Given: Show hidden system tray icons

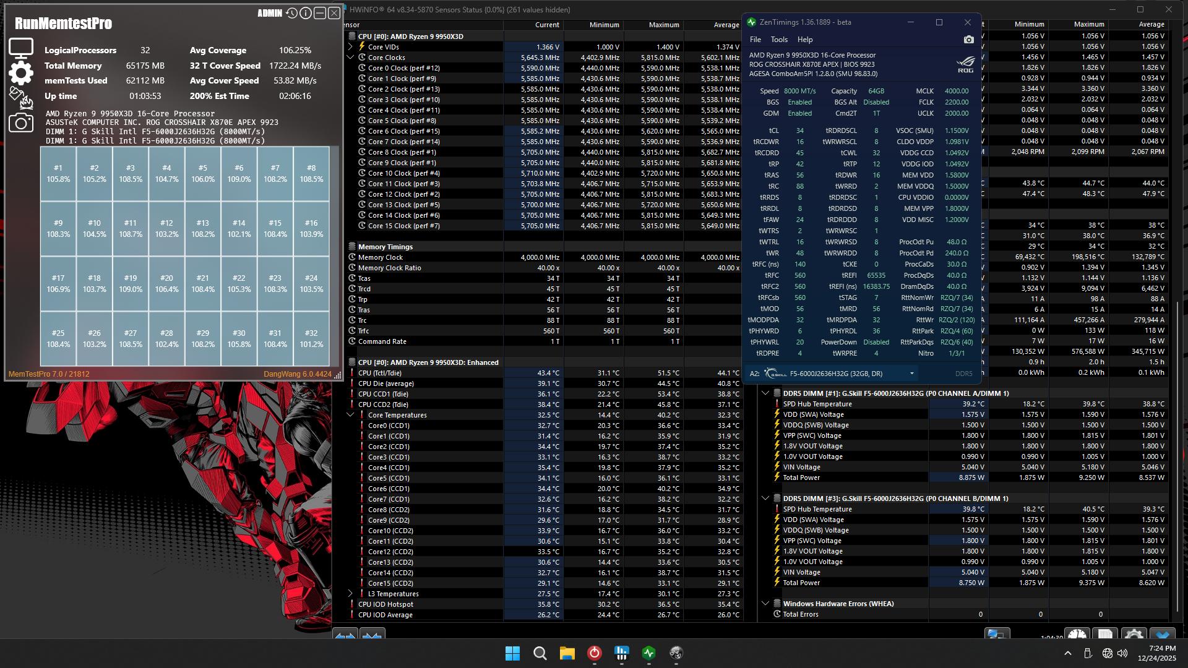Looking at the screenshot, I should coord(1068,653).
